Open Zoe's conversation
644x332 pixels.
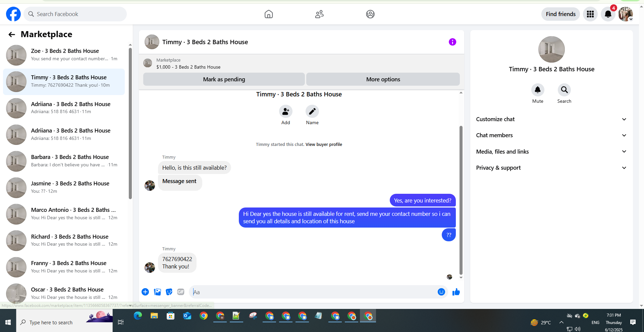coord(64,55)
